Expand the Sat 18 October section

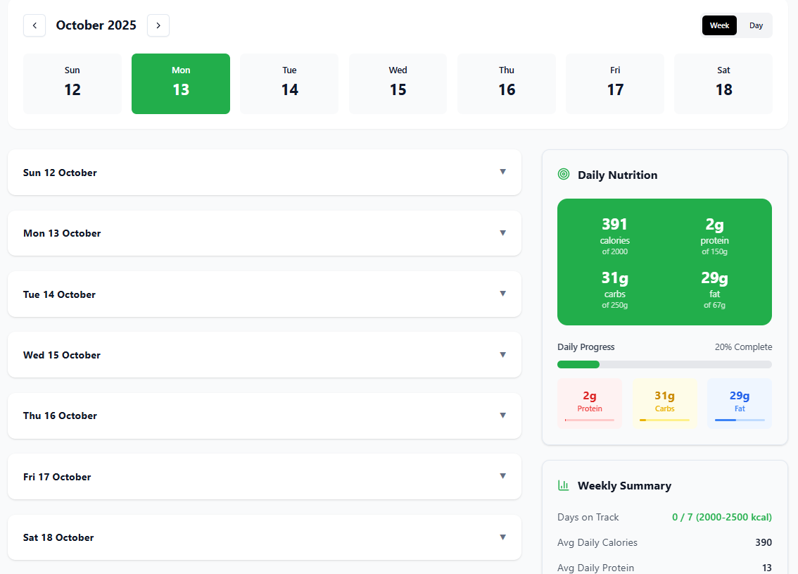pyautogui.click(x=502, y=537)
